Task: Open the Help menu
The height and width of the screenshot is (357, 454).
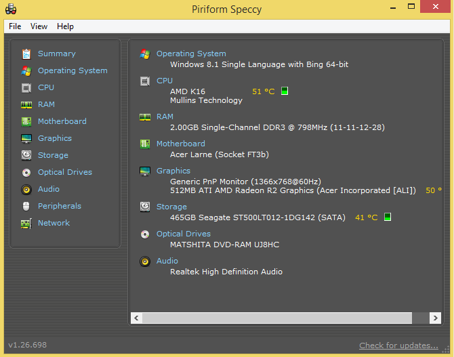Action: pyautogui.click(x=65, y=26)
